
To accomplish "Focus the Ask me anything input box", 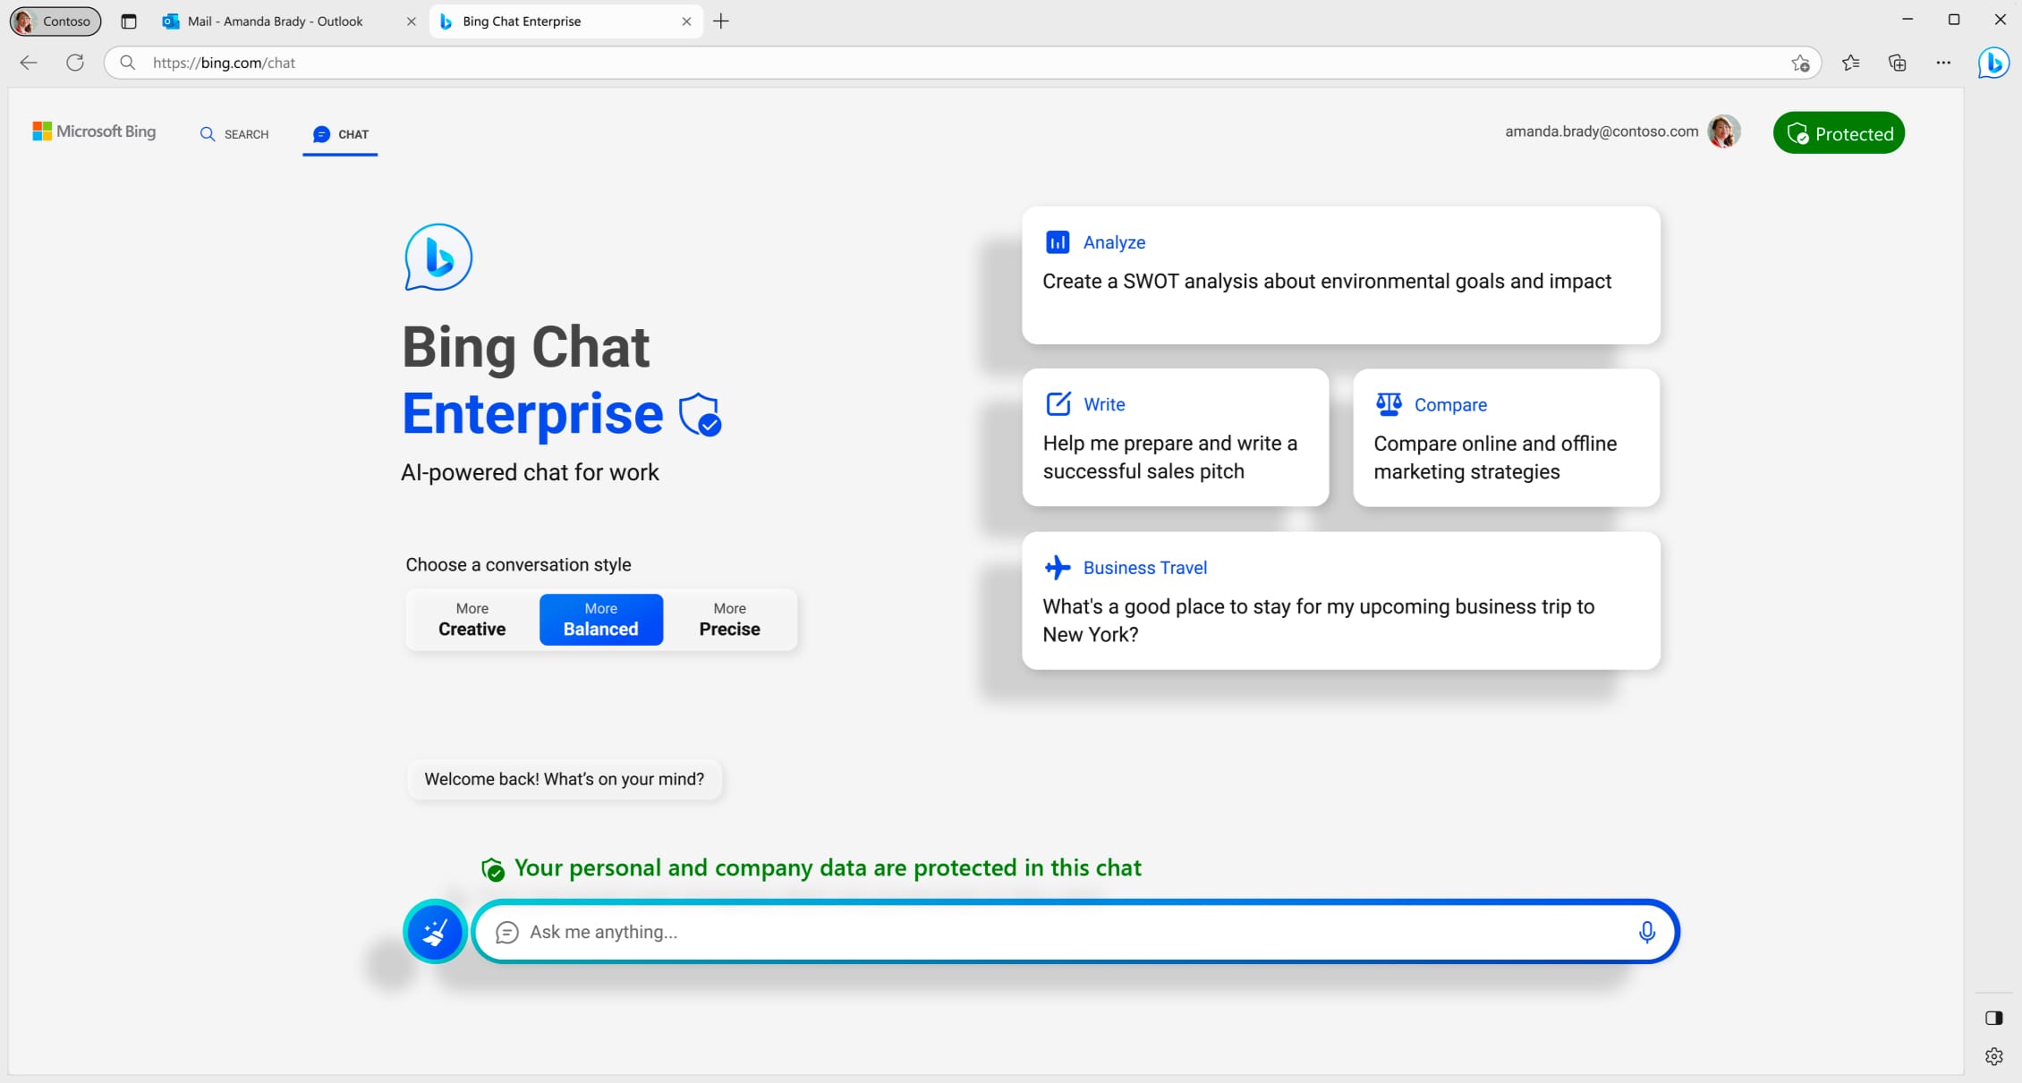I will 1075,931.
